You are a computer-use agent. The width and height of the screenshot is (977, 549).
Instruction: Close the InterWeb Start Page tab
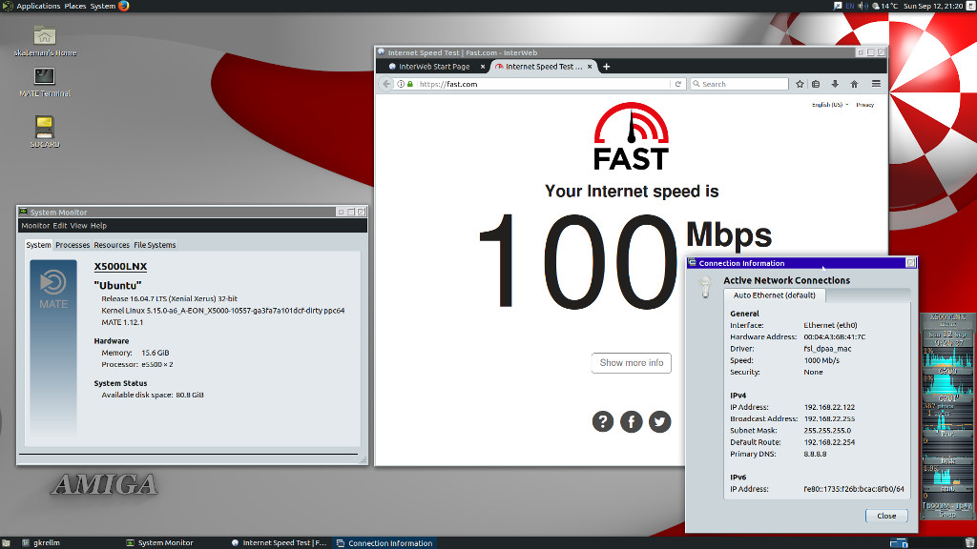[x=482, y=67]
